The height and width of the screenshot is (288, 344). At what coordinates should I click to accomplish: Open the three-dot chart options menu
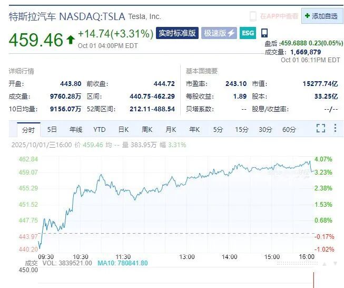(x=336, y=128)
